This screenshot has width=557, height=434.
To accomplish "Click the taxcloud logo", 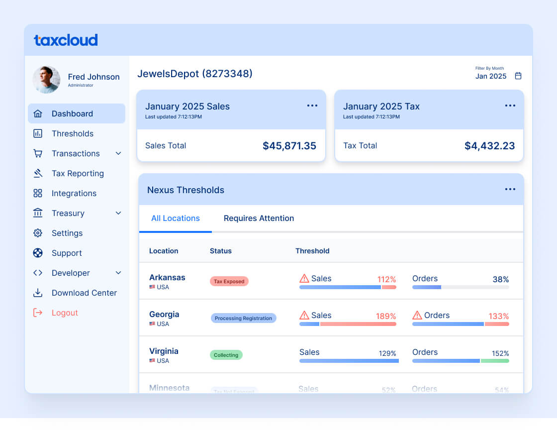I will pyautogui.click(x=66, y=40).
